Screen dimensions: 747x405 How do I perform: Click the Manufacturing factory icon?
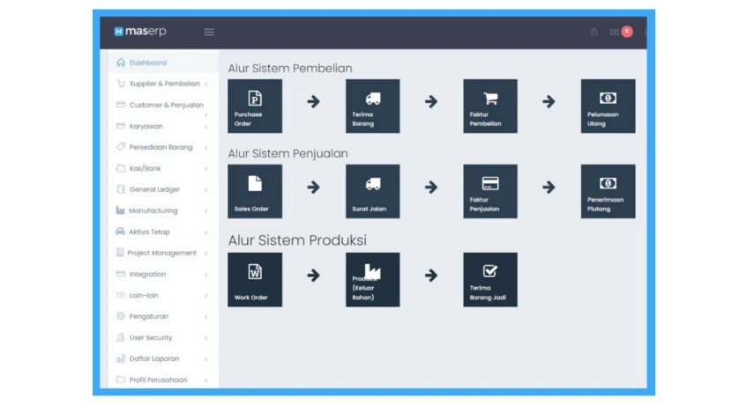point(120,210)
